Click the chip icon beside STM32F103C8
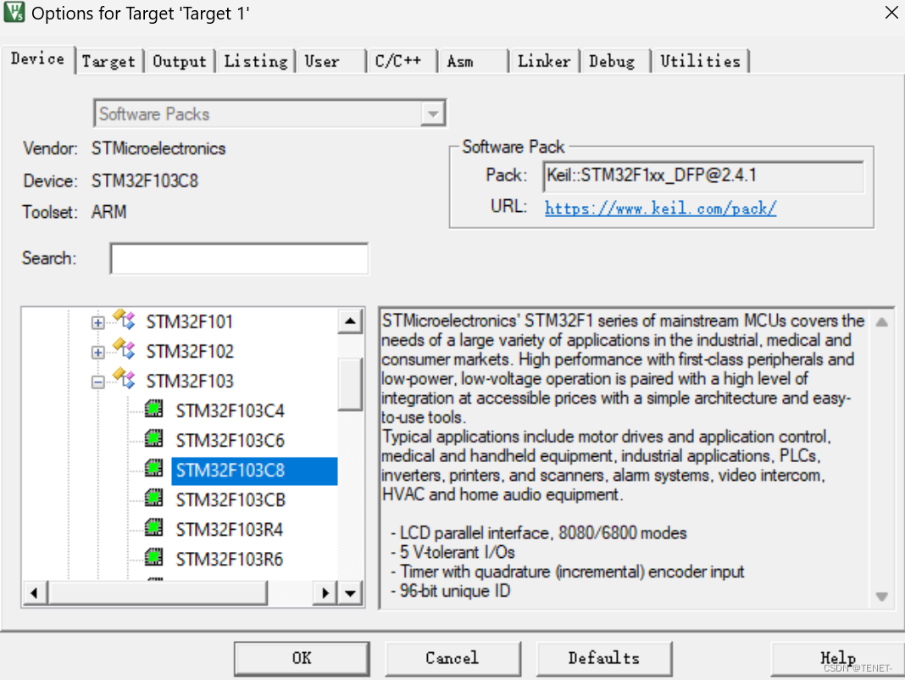Viewport: 905px width, 680px height. (x=153, y=469)
